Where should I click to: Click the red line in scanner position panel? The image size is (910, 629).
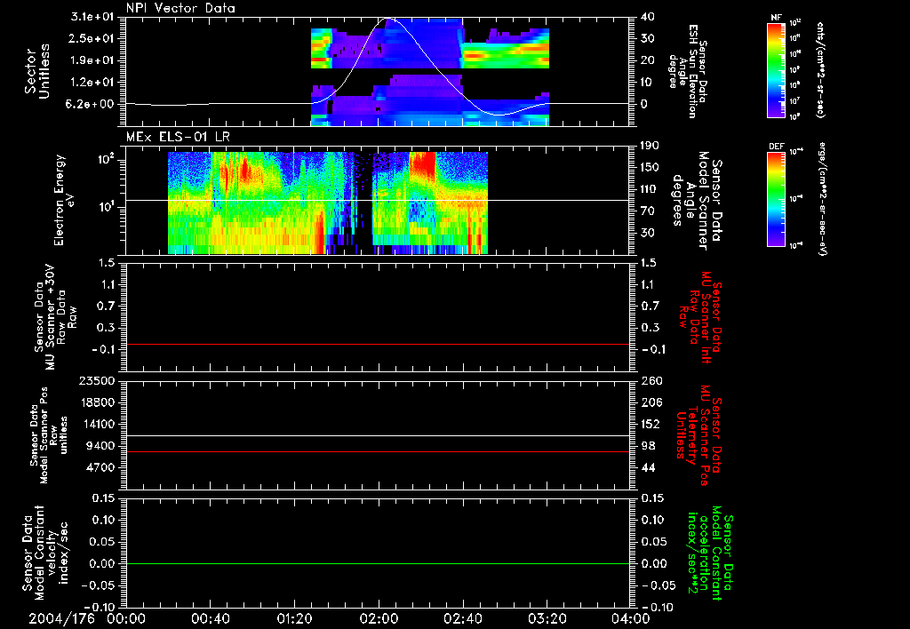[x=378, y=451]
